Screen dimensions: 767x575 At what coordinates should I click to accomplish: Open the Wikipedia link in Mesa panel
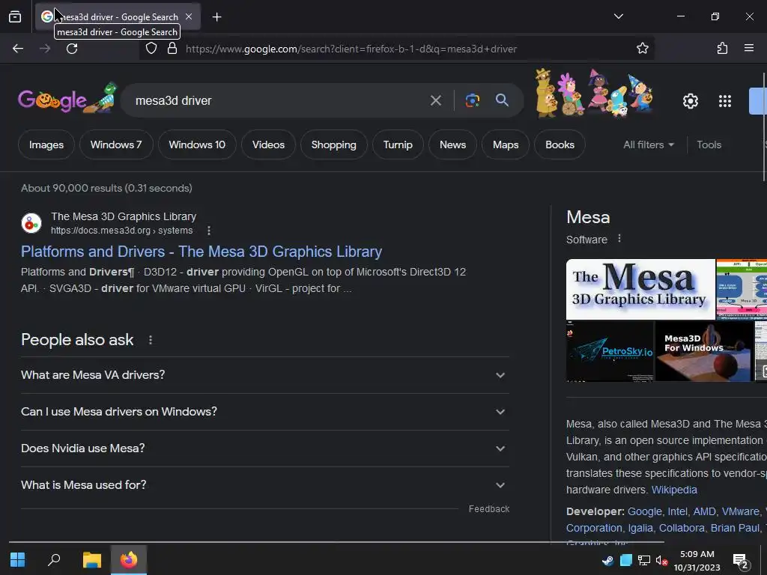(x=673, y=490)
